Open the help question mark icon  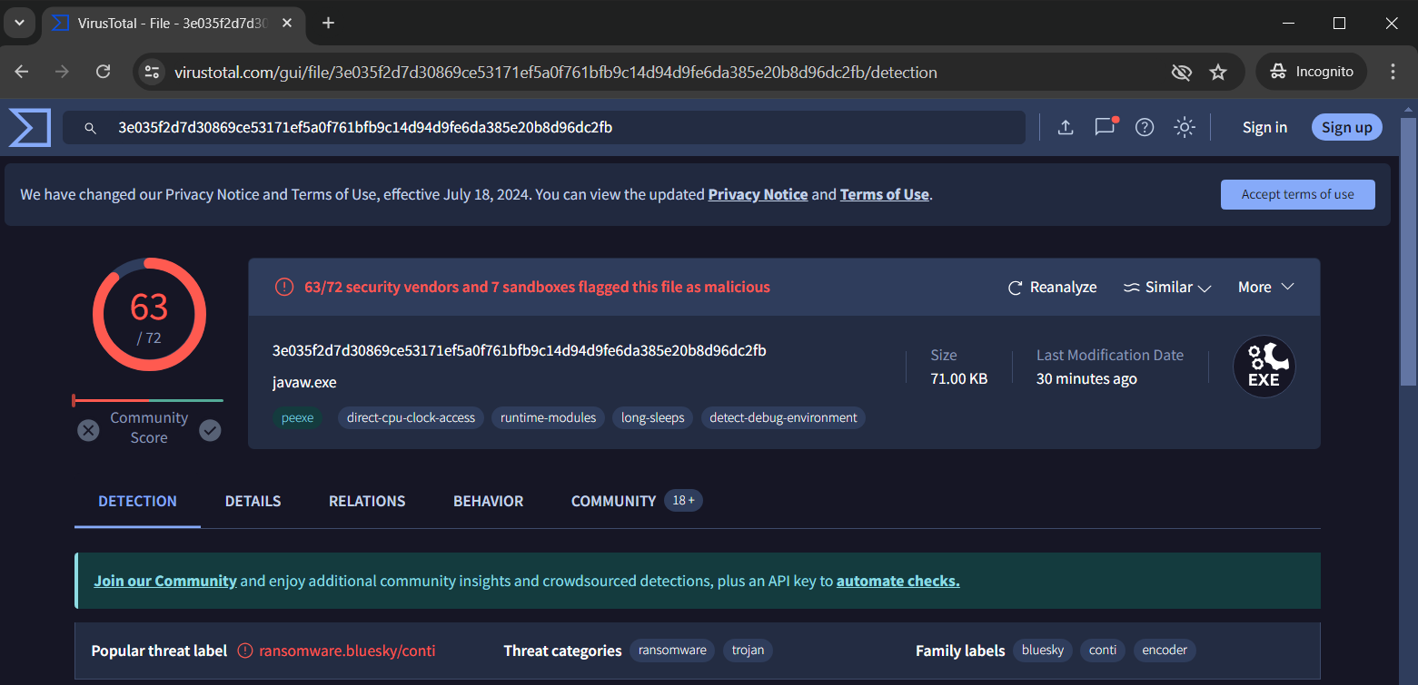click(x=1145, y=127)
